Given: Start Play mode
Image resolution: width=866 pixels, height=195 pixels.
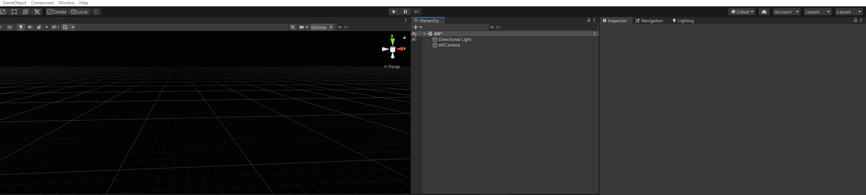Looking at the screenshot, I should pyautogui.click(x=394, y=12).
